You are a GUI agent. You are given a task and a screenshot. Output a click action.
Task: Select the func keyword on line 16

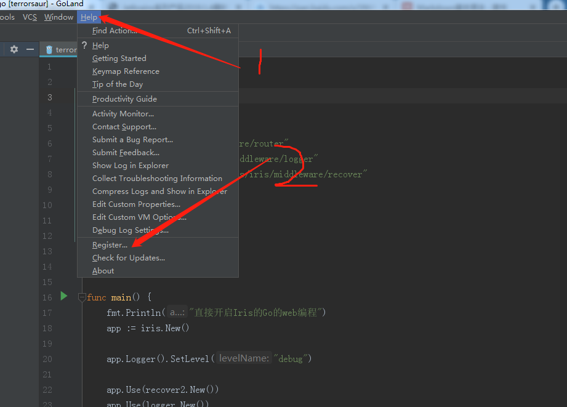[x=97, y=297]
